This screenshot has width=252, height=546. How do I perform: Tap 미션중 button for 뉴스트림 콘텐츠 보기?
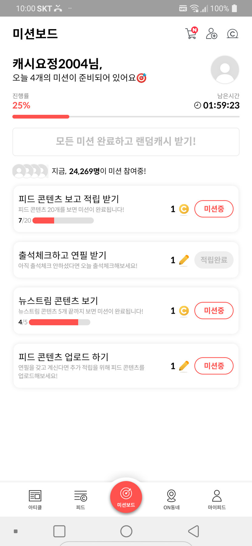214,311
